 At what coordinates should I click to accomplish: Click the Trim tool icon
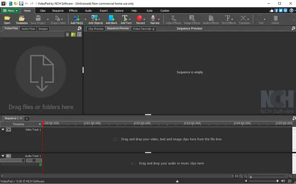tap(260, 18)
